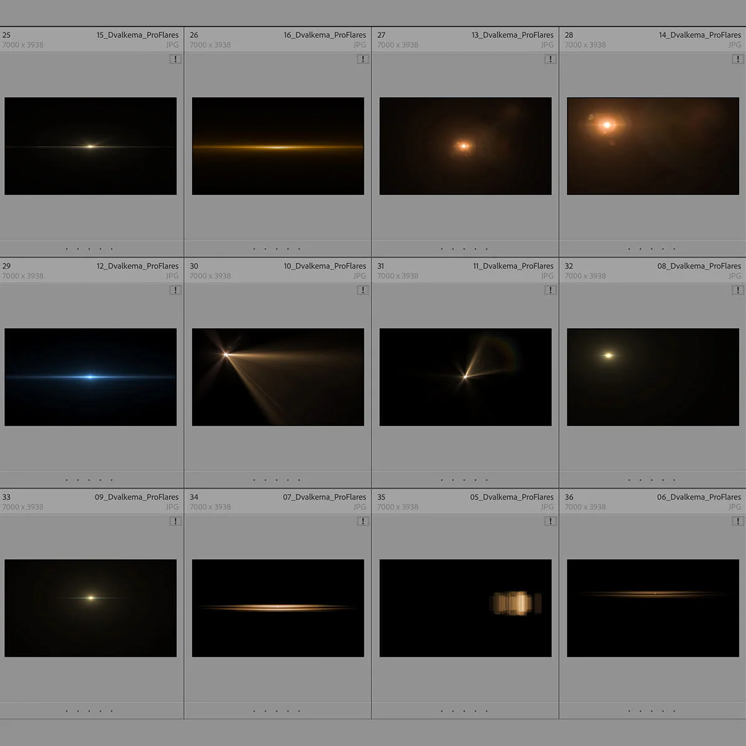
Task: Set star rating under 15_Dvalkema_ProFlares
Action: tap(90, 249)
